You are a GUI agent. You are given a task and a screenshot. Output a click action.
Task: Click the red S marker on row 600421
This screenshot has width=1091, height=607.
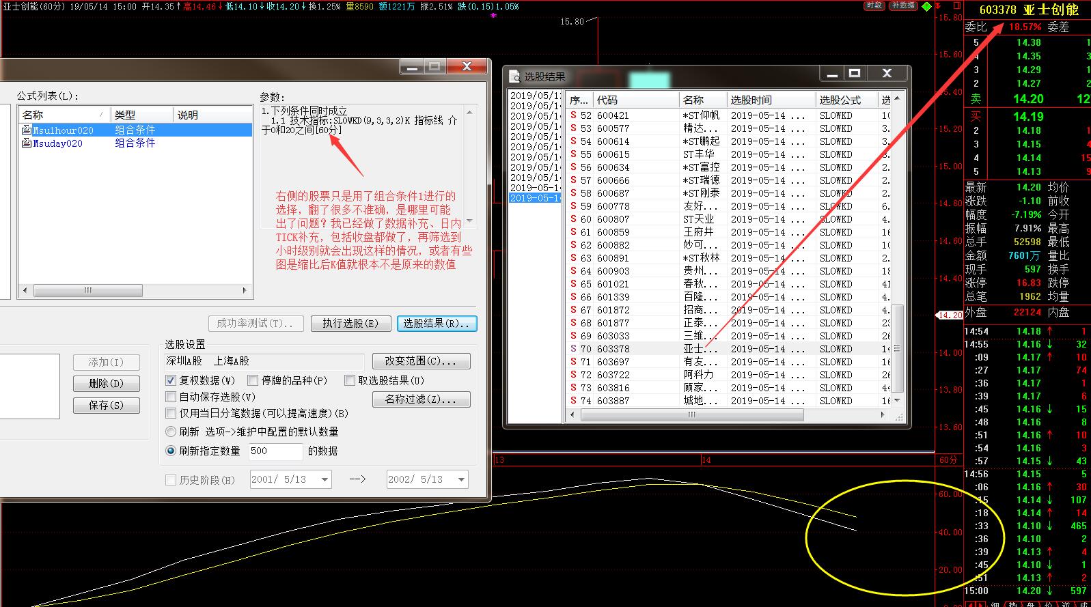[573, 115]
